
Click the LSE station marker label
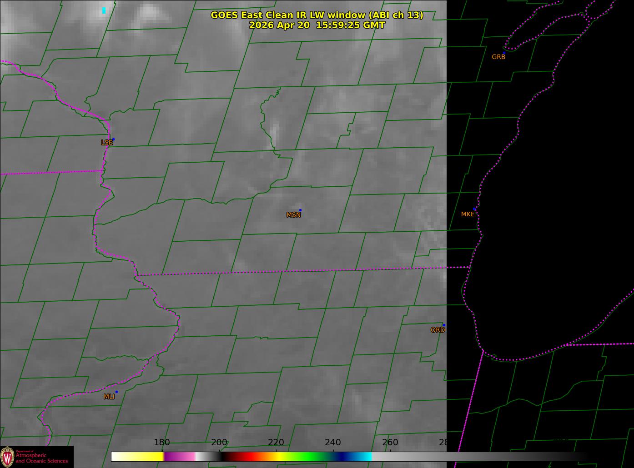coord(106,143)
